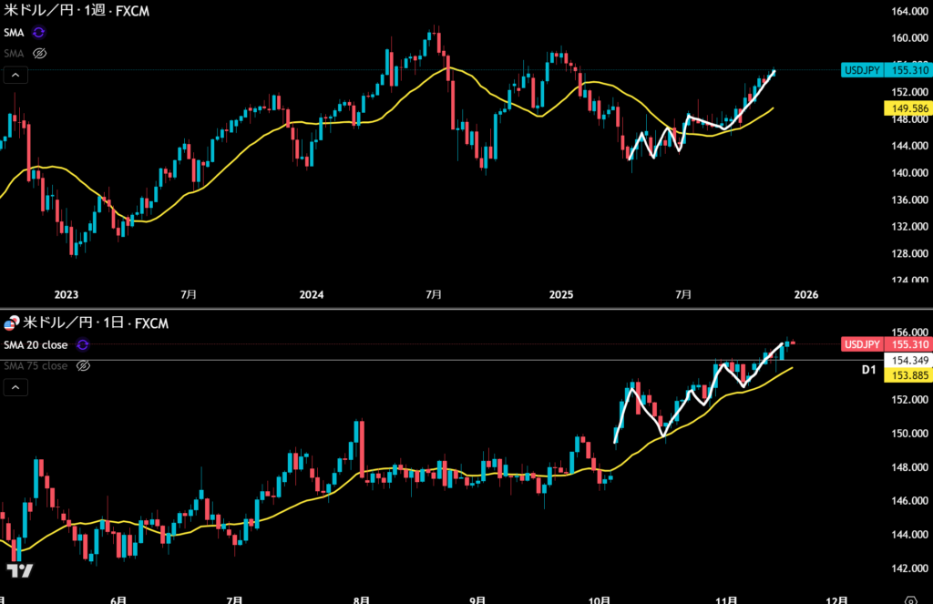Screen dimensions: 933x604
Task: Collapse the daily chart indicator legend
Action: [x=15, y=388]
